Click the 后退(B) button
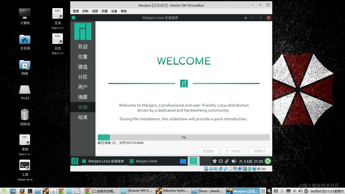The height and width of the screenshot is (194, 345). click(x=208, y=151)
